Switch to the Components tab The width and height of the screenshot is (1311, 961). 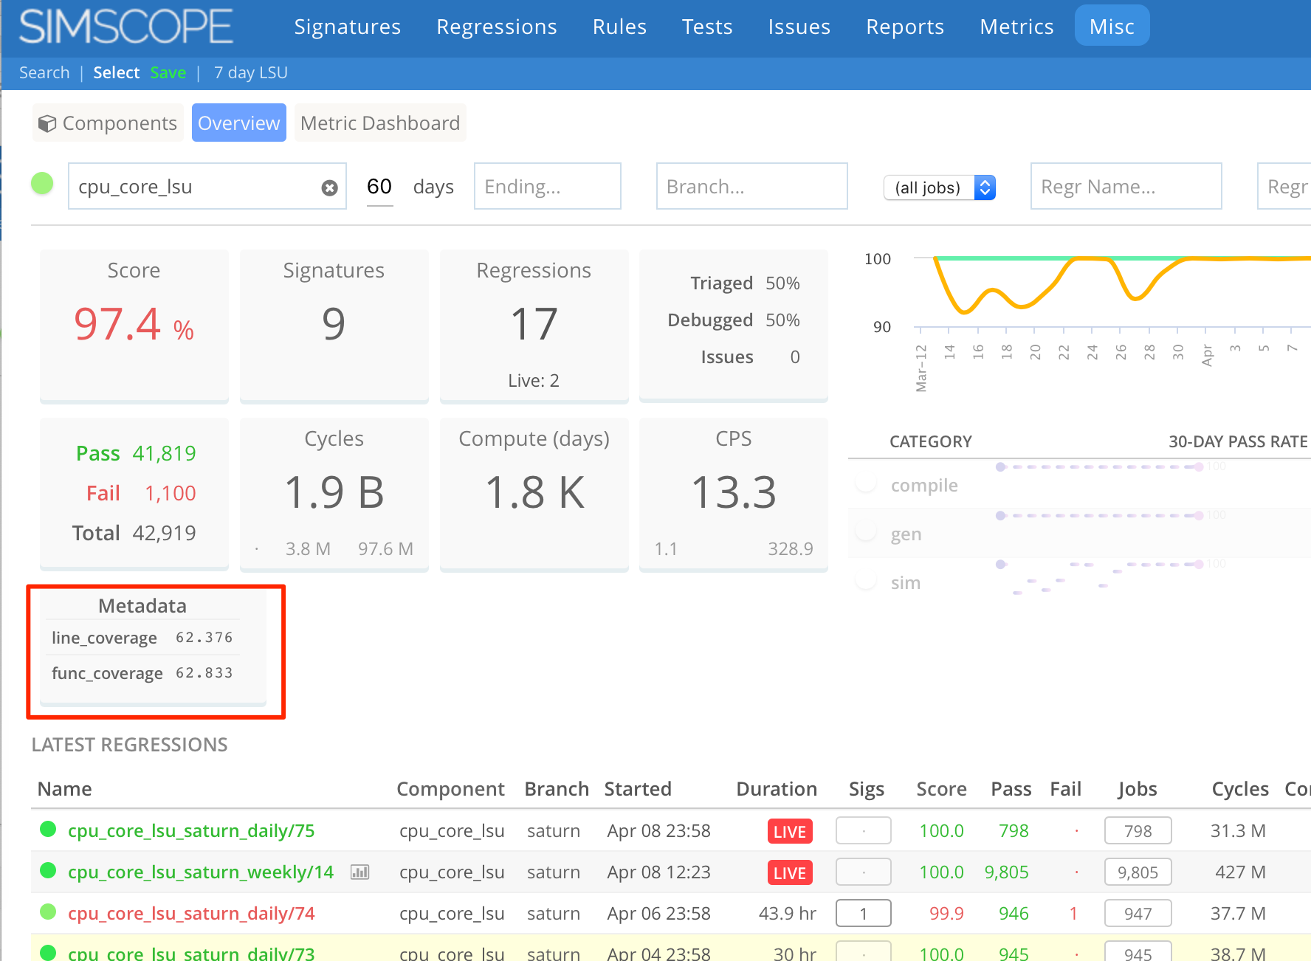click(x=108, y=123)
